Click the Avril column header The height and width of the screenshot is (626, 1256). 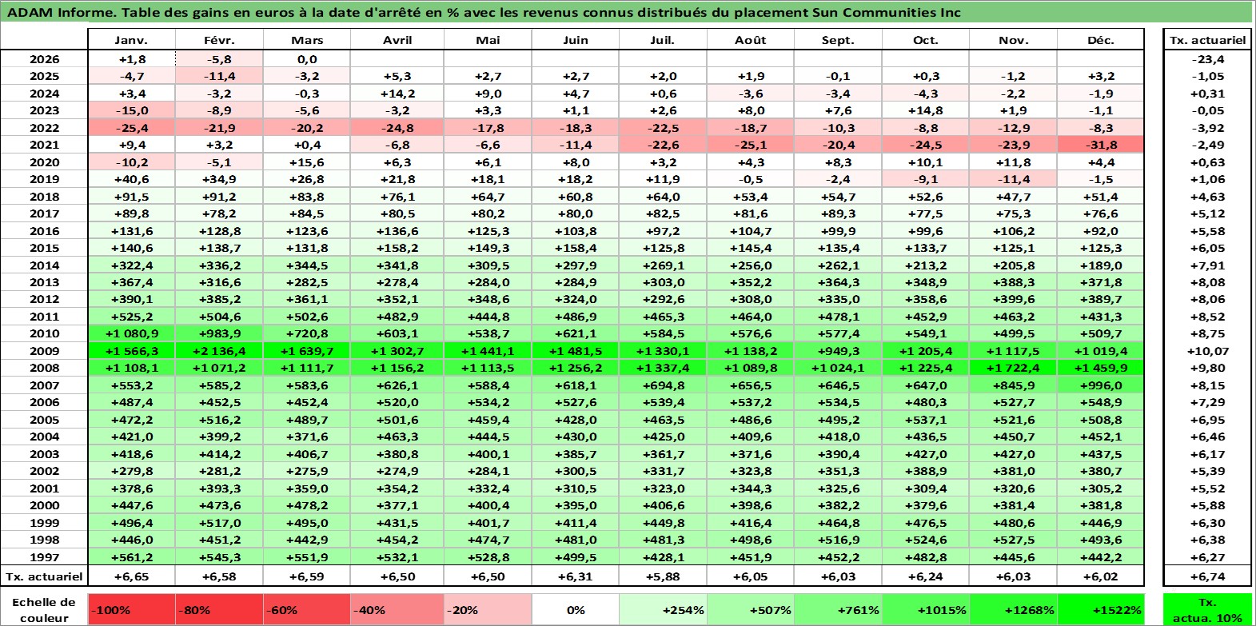click(x=397, y=40)
